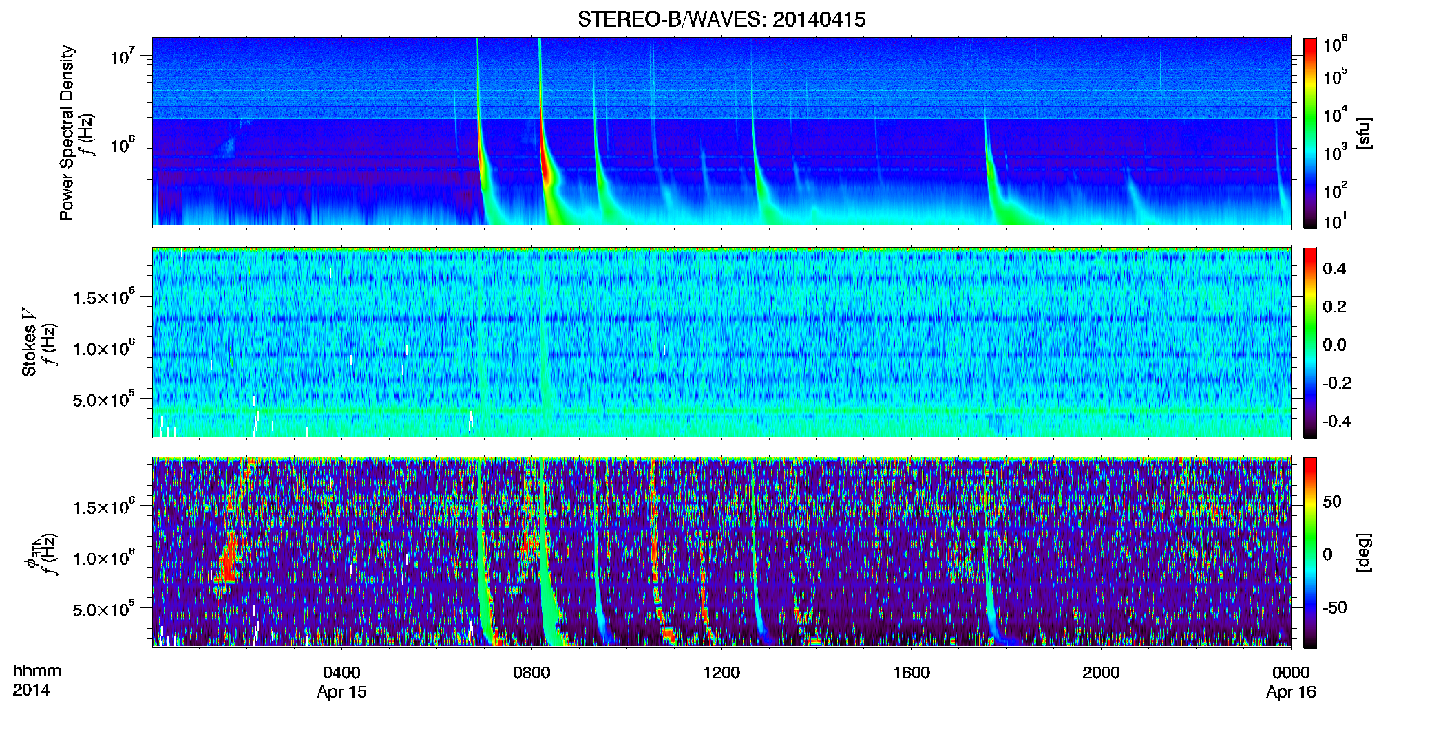Screen dimensions: 1443x743
Task: Click the 10^1 label on sfu color bar
Action: [x=1336, y=222]
